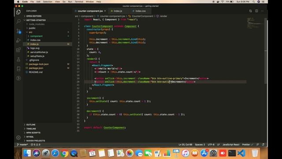Open Siri from the Dock

[36, 153]
